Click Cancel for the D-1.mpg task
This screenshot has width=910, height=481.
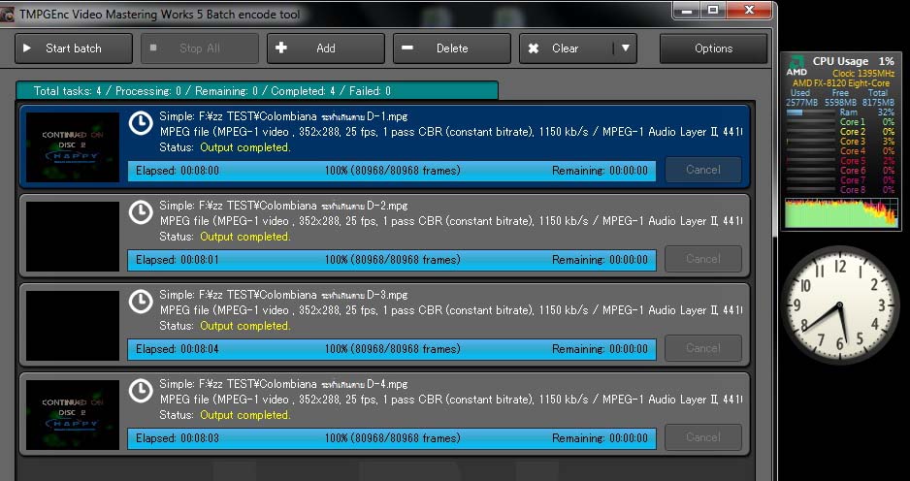(702, 170)
